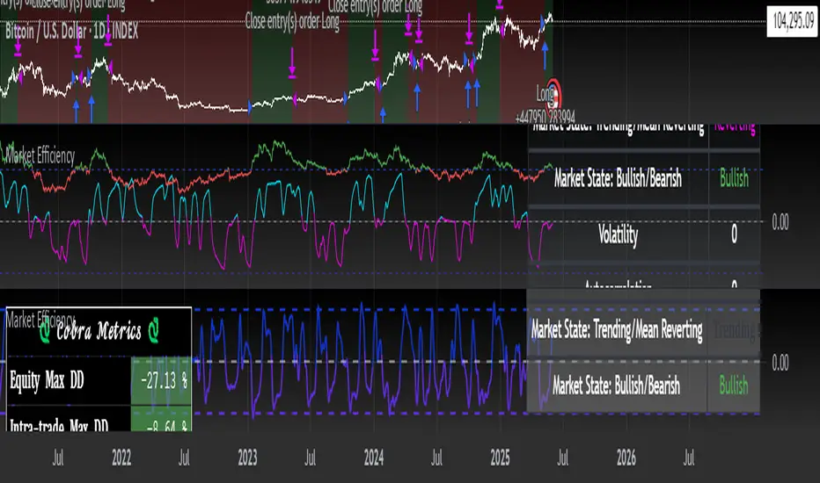Select the Market Efficiency label in middle pane
820x483 pixels.
point(40,156)
